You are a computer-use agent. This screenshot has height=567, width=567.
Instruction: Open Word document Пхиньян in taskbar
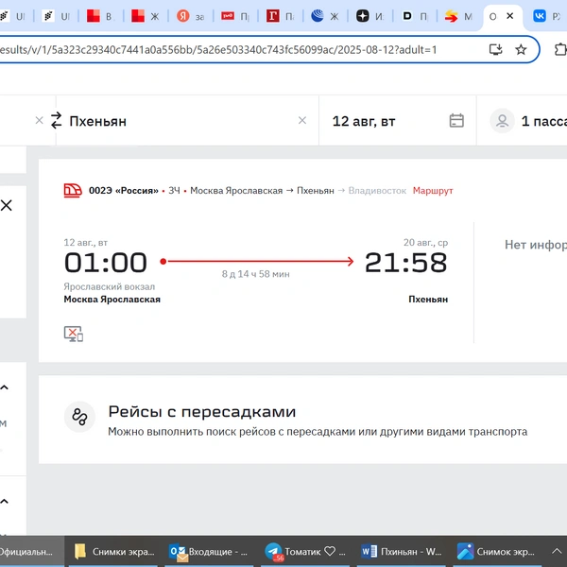(402, 552)
